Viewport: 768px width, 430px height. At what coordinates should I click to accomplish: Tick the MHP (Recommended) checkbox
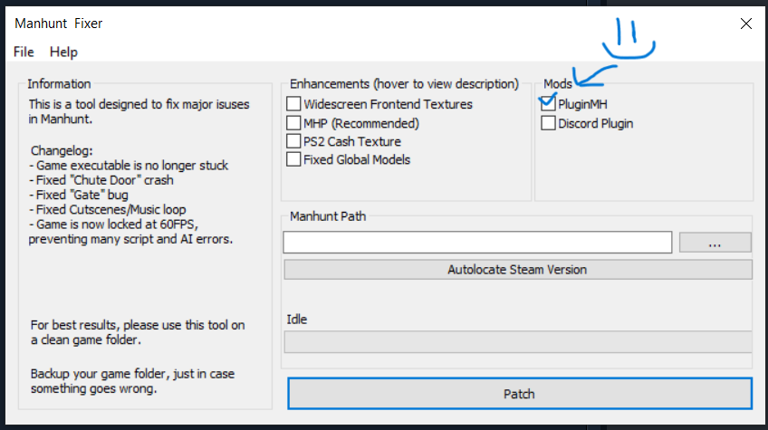pos(293,123)
